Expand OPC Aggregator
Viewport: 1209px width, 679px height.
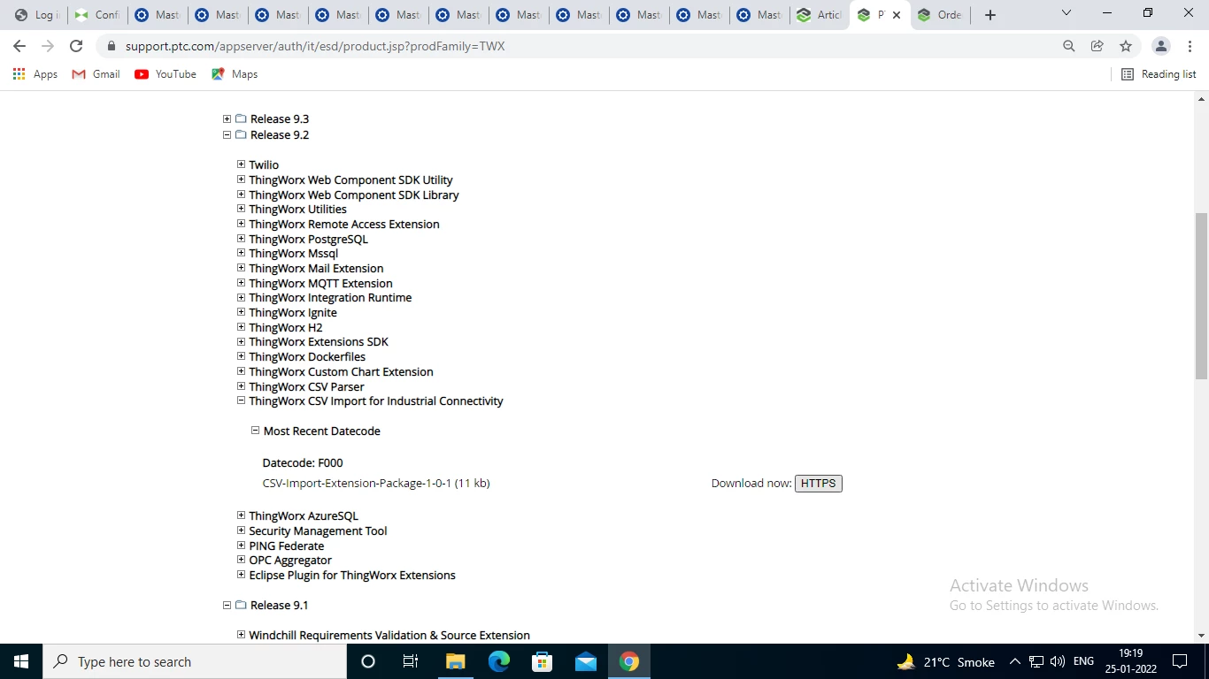(x=241, y=560)
